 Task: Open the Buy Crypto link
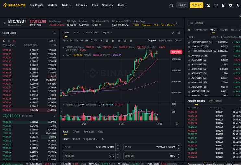[x=36, y=5]
